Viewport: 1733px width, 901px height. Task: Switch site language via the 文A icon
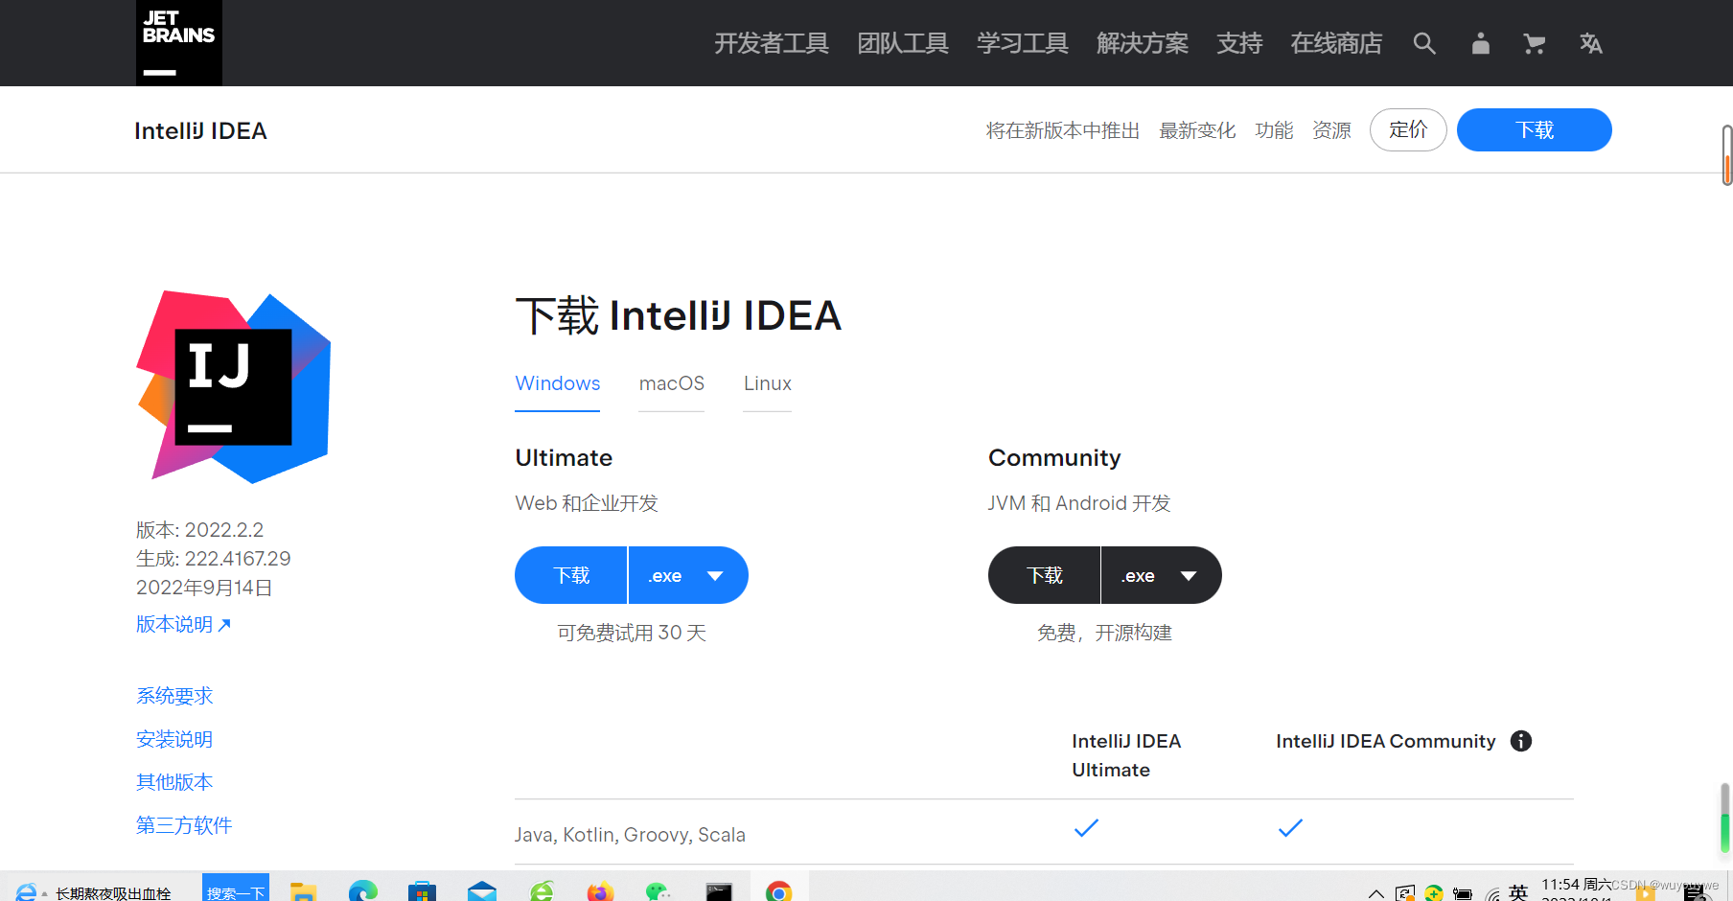click(x=1591, y=43)
